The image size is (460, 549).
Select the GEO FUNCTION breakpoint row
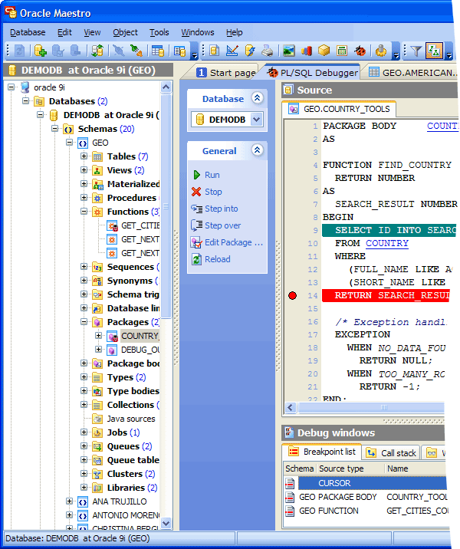(366, 511)
